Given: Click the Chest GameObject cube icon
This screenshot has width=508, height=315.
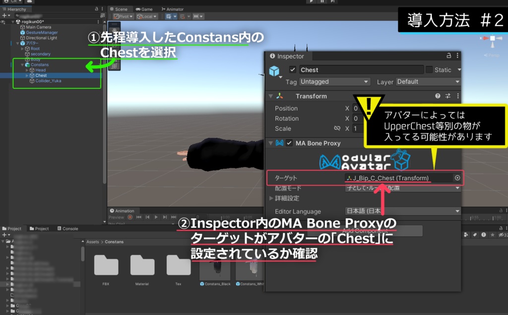Looking at the screenshot, I should click(x=274, y=70).
